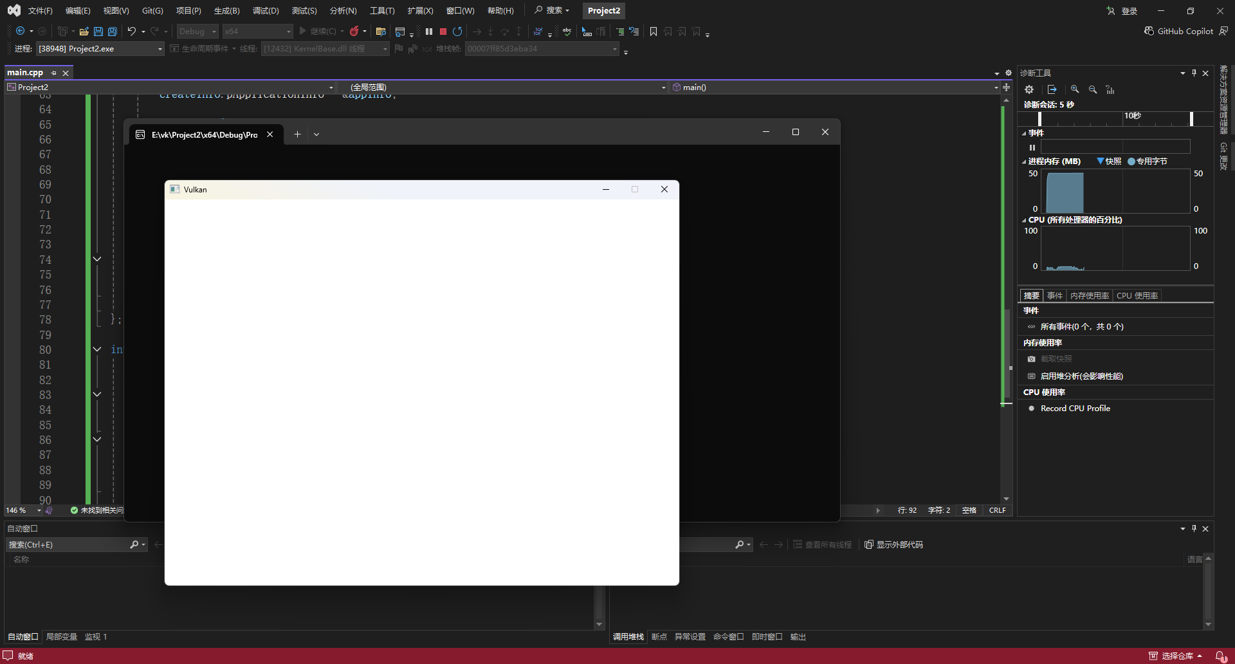Image resolution: width=1235 pixels, height=664 pixels.
Task: Click the Show Next Statement arrow icon
Action: tap(477, 31)
